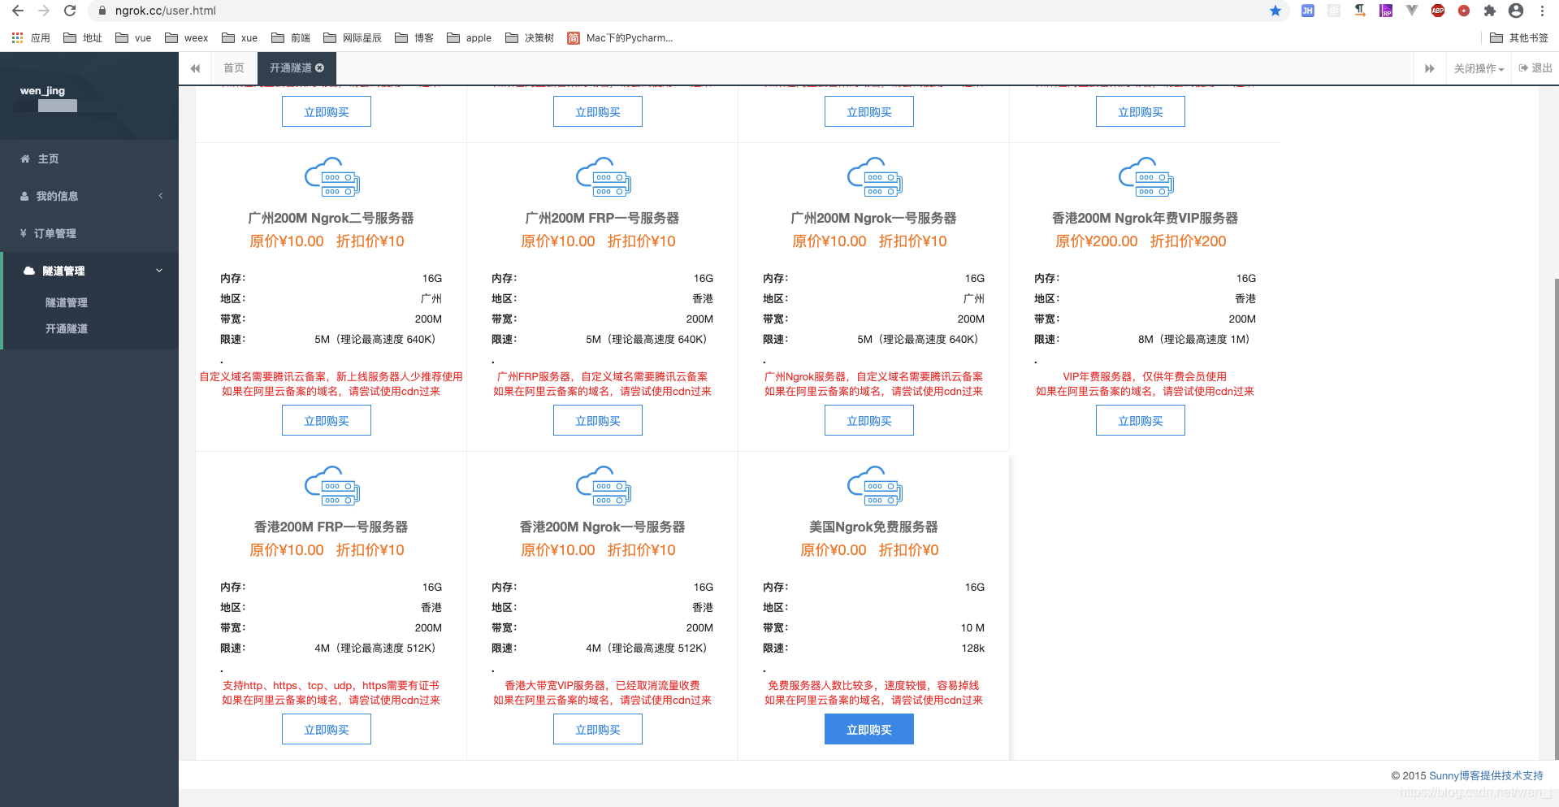Image resolution: width=1559 pixels, height=807 pixels.
Task: Click the 退出 logout link
Action: coord(1535,68)
